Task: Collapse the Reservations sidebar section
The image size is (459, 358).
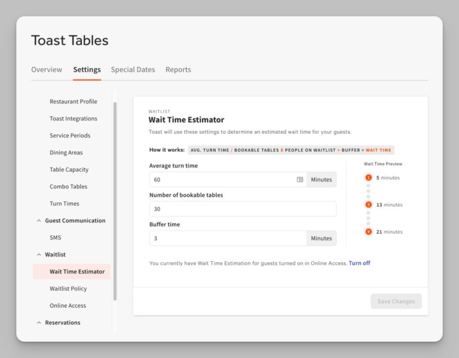Action: [x=39, y=323]
